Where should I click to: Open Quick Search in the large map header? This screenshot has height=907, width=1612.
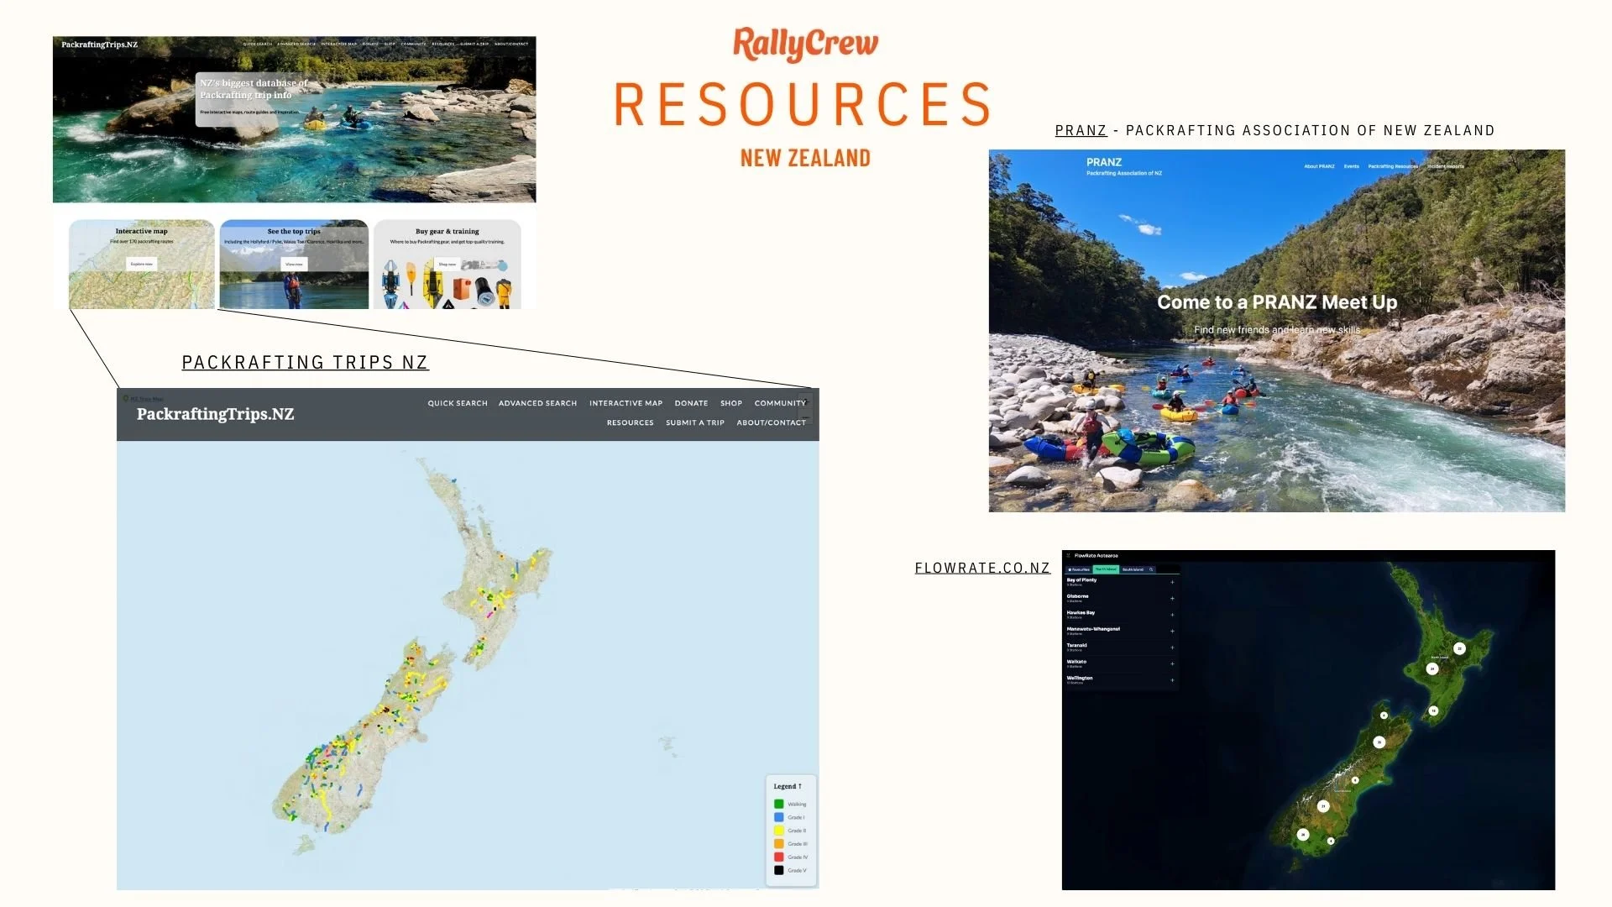(x=458, y=403)
